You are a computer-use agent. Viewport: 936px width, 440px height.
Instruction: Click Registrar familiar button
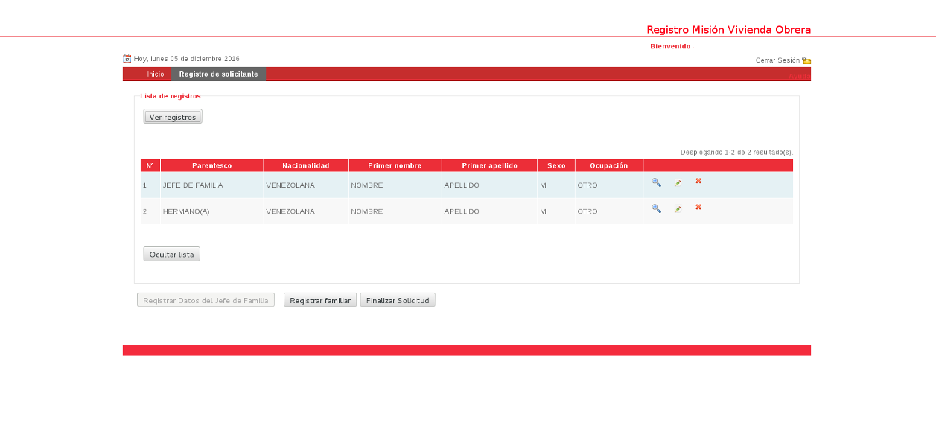pyautogui.click(x=320, y=301)
